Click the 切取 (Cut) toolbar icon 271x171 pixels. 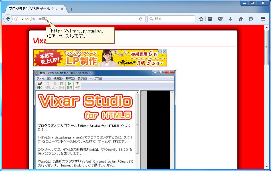point(47,84)
